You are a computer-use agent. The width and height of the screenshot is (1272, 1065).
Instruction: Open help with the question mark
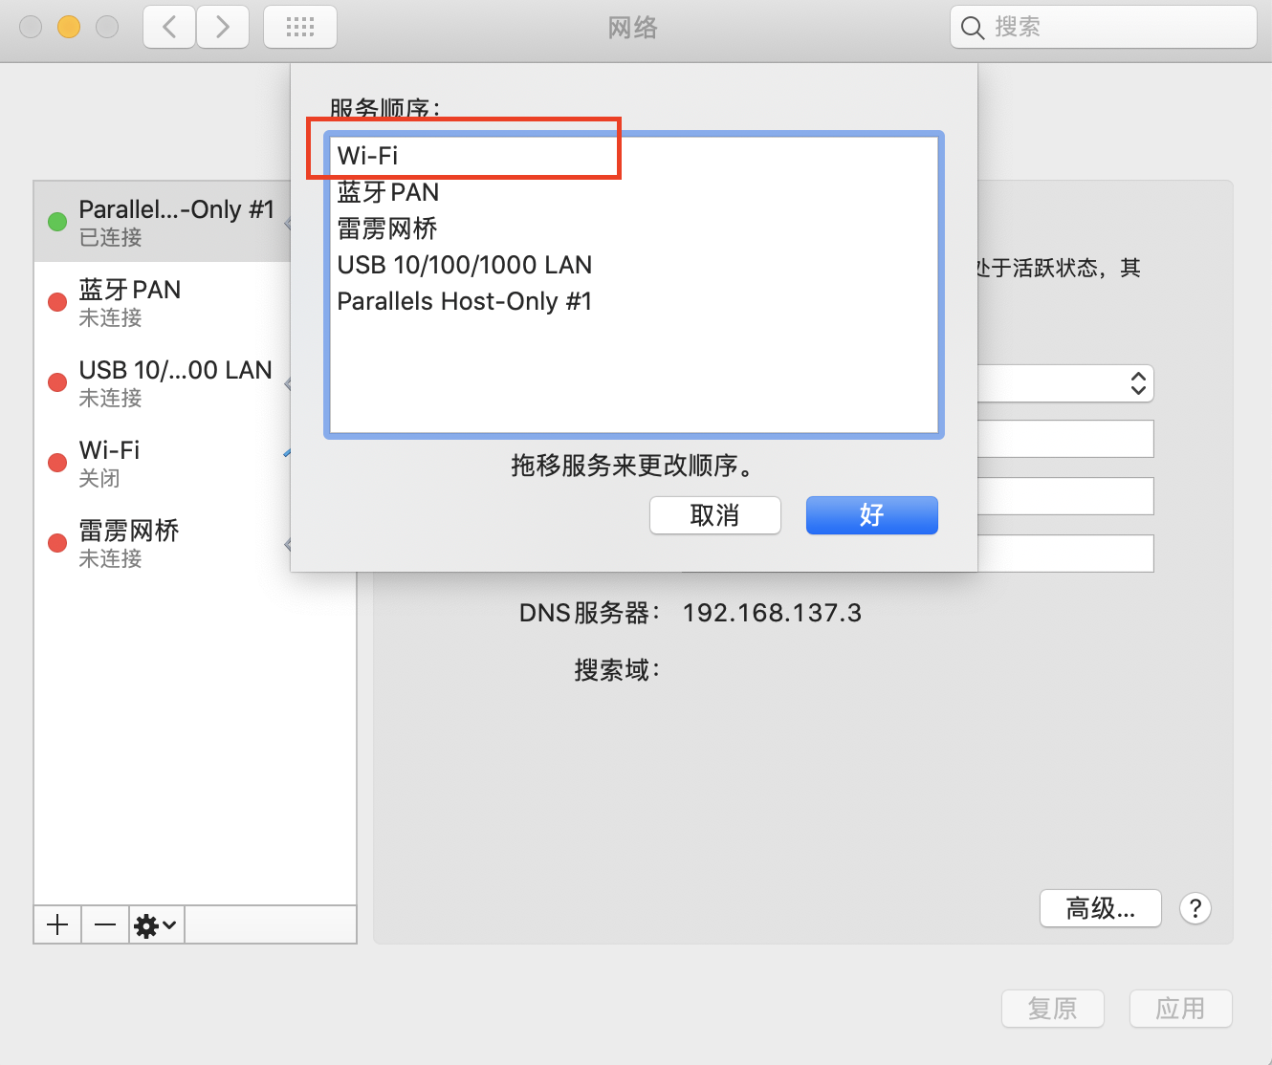[x=1195, y=908]
